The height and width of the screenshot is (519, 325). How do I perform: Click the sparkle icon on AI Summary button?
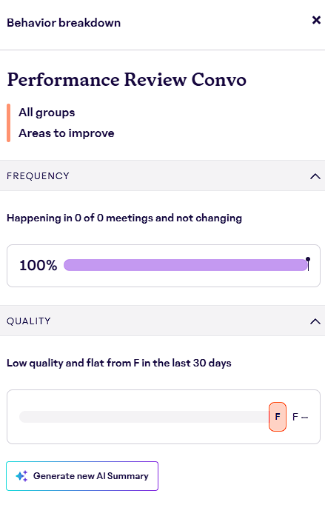point(22,476)
